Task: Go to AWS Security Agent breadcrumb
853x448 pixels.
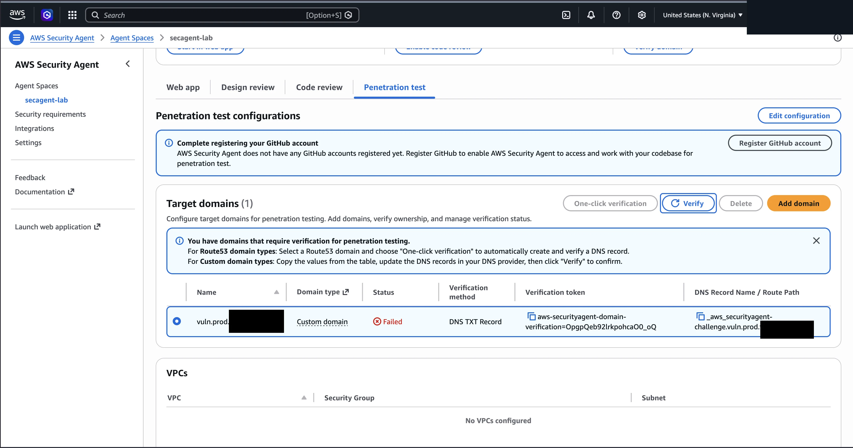Action: click(62, 38)
